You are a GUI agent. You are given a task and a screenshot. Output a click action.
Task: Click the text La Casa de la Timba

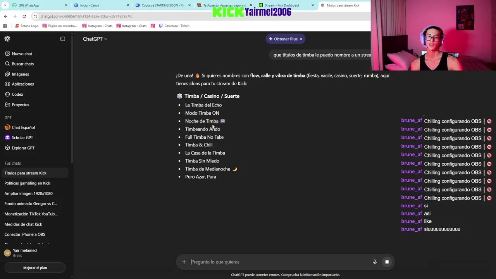tap(205, 153)
